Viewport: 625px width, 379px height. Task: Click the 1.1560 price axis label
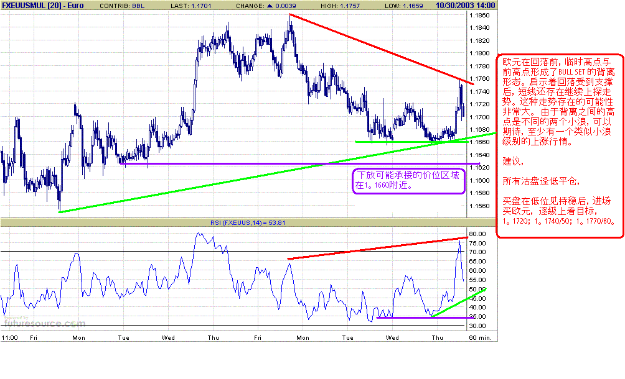coord(479,206)
